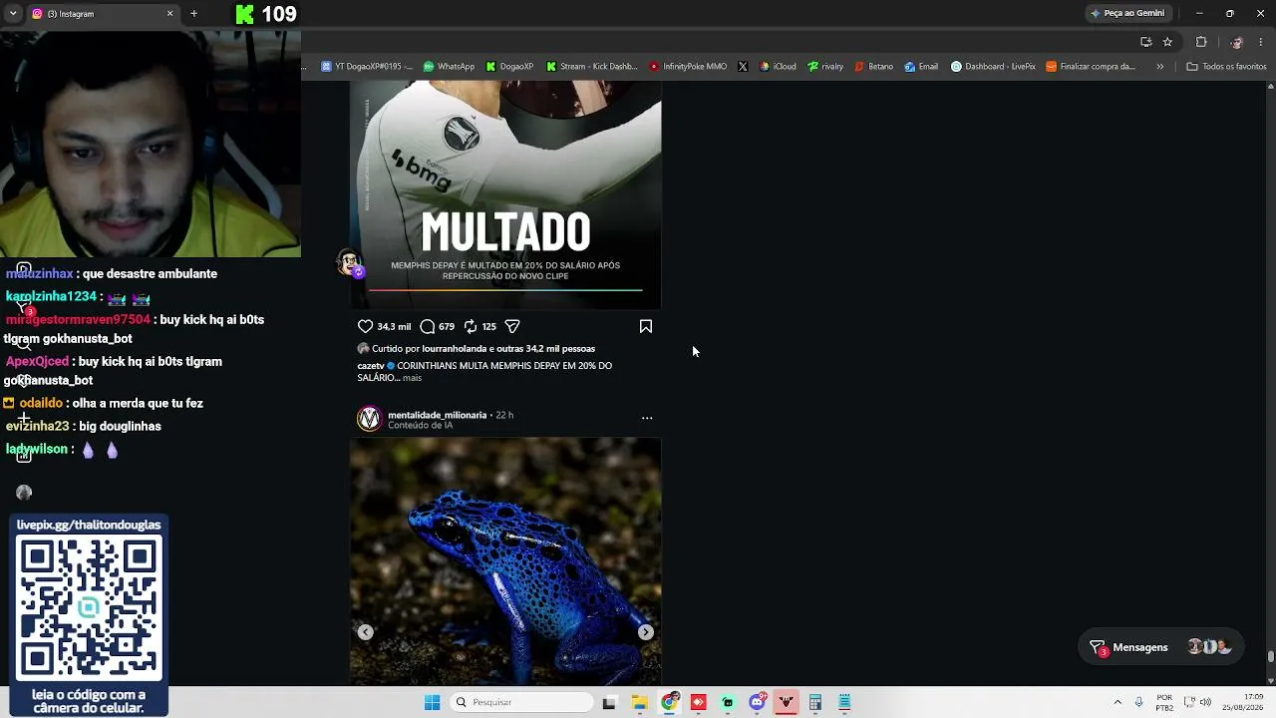Image resolution: width=1276 pixels, height=718 pixels.
Task: Save the cazetv post with bookmark icon
Action: click(646, 326)
